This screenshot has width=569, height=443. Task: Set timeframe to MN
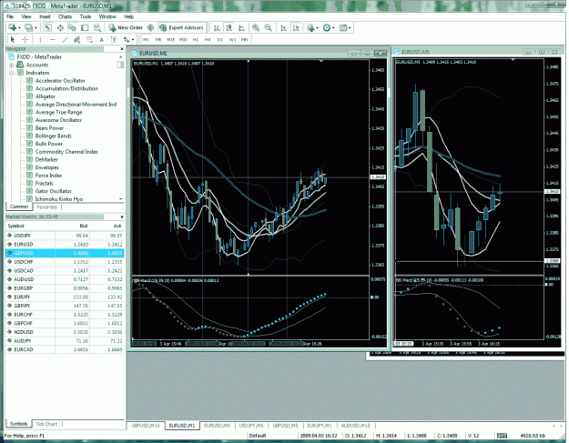pyautogui.click(x=245, y=39)
